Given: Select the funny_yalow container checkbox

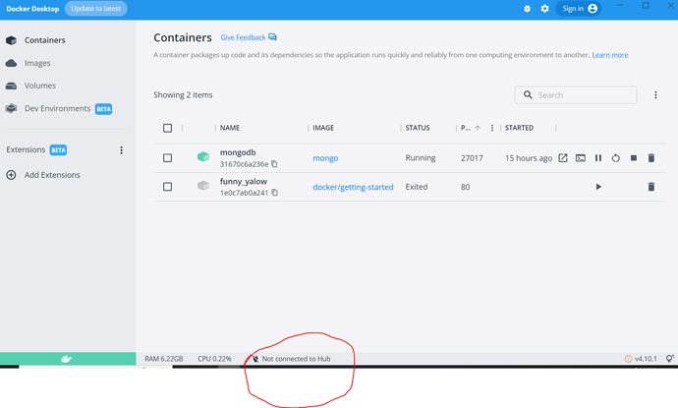Looking at the screenshot, I should (167, 187).
